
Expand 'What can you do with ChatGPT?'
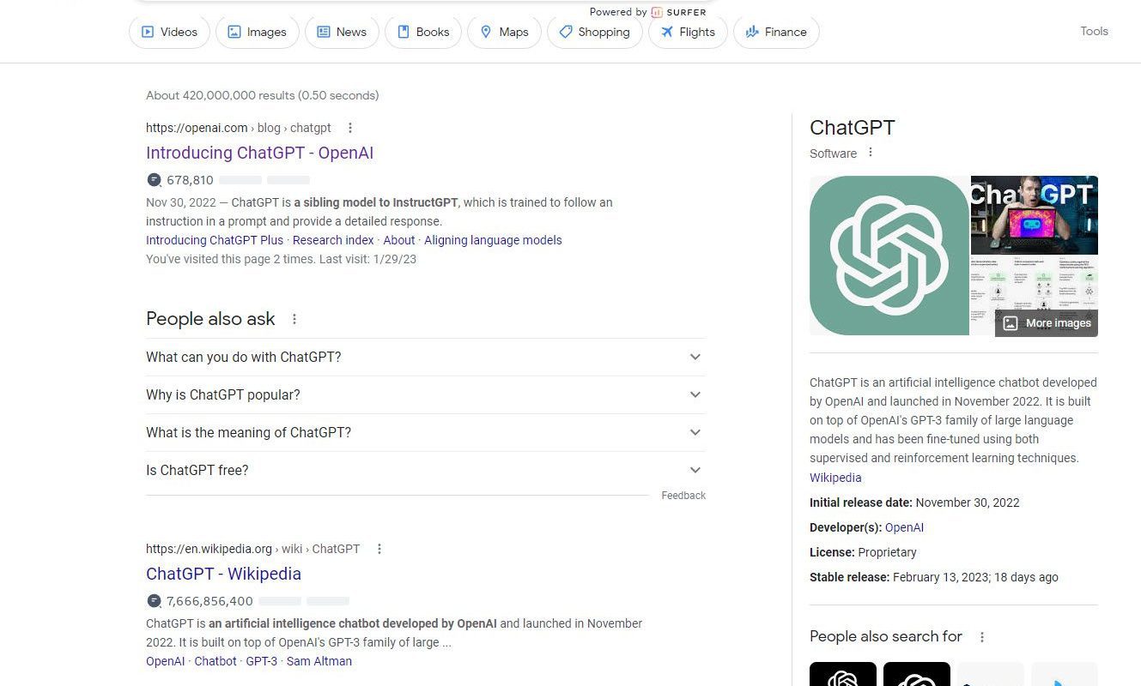pyautogui.click(x=425, y=357)
